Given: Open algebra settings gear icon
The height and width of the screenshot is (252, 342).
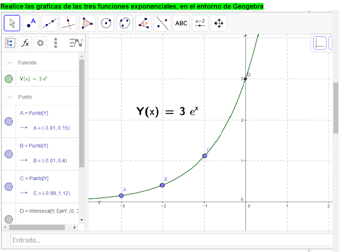Looking at the screenshot, I should click(x=41, y=43).
